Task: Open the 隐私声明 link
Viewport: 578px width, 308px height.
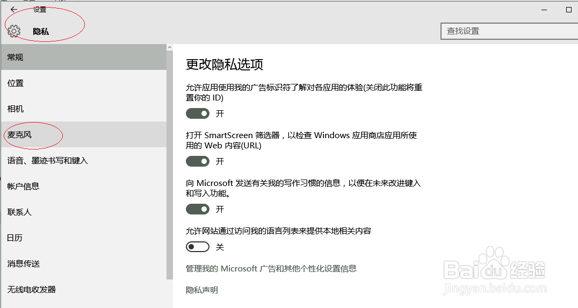Action: [201, 290]
